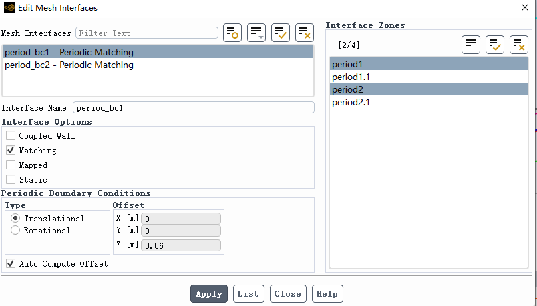Screen dimensions: 537x306
Task: Click the List button
Action: pyautogui.click(x=248, y=294)
